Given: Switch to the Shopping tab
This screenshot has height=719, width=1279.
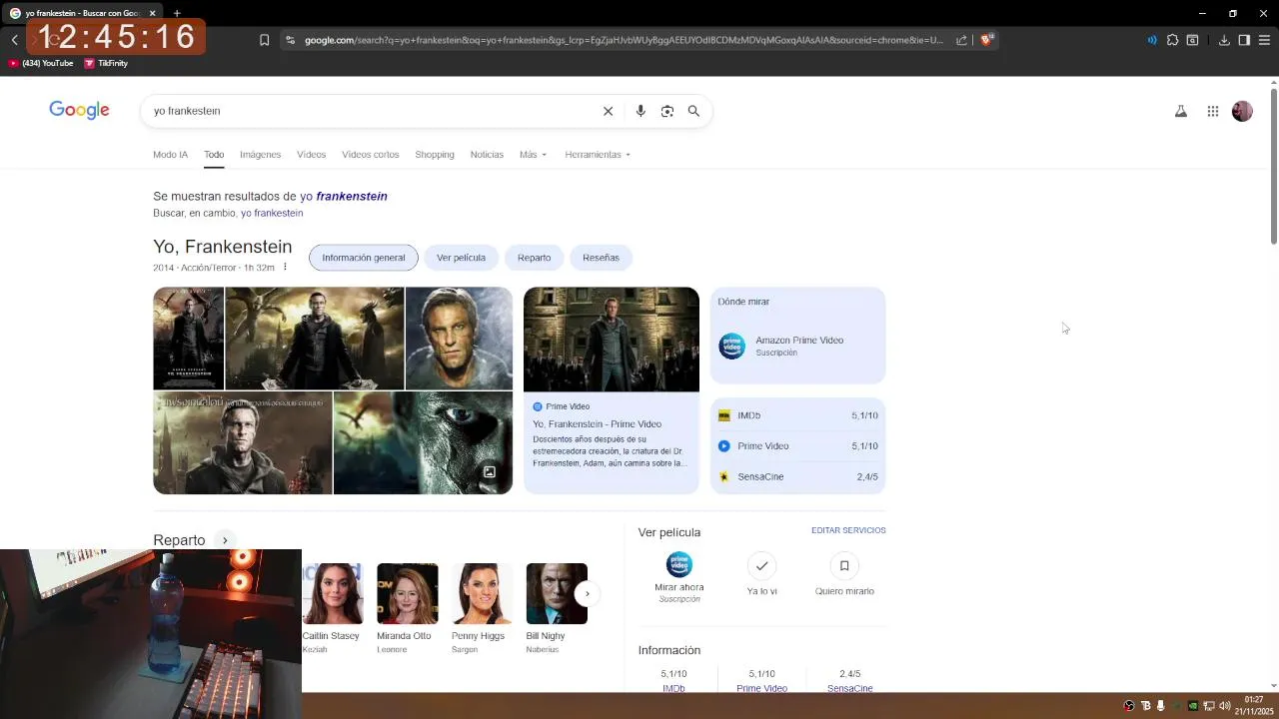Looking at the screenshot, I should pyautogui.click(x=435, y=155).
